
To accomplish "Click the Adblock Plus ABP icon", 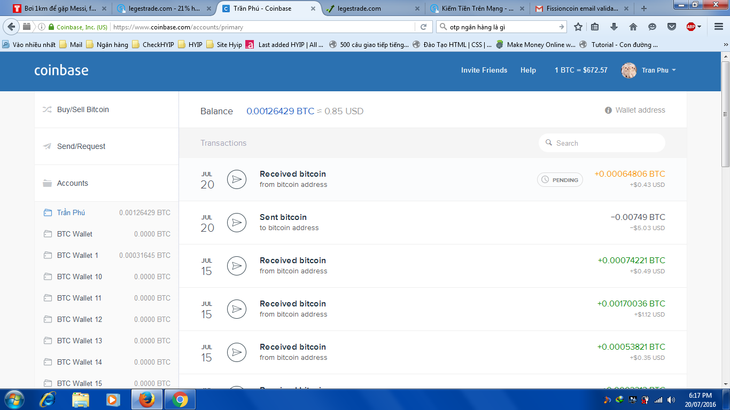I will [x=690, y=27].
